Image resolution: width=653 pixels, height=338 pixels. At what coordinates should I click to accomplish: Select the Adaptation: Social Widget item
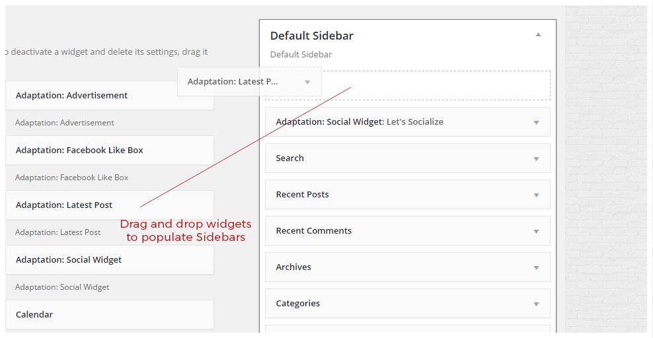(x=69, y=259)
